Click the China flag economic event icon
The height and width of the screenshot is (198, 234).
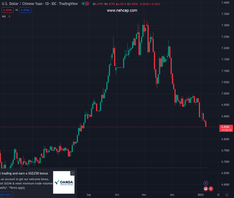click(x=211, y=189)
